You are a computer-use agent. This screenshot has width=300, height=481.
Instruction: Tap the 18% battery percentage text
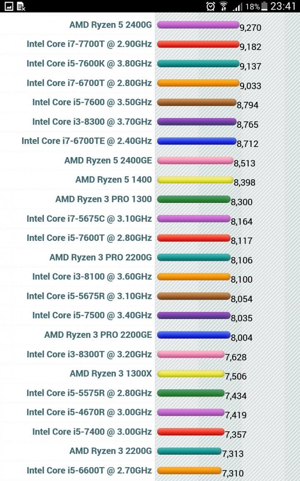(x=252, y=7)
